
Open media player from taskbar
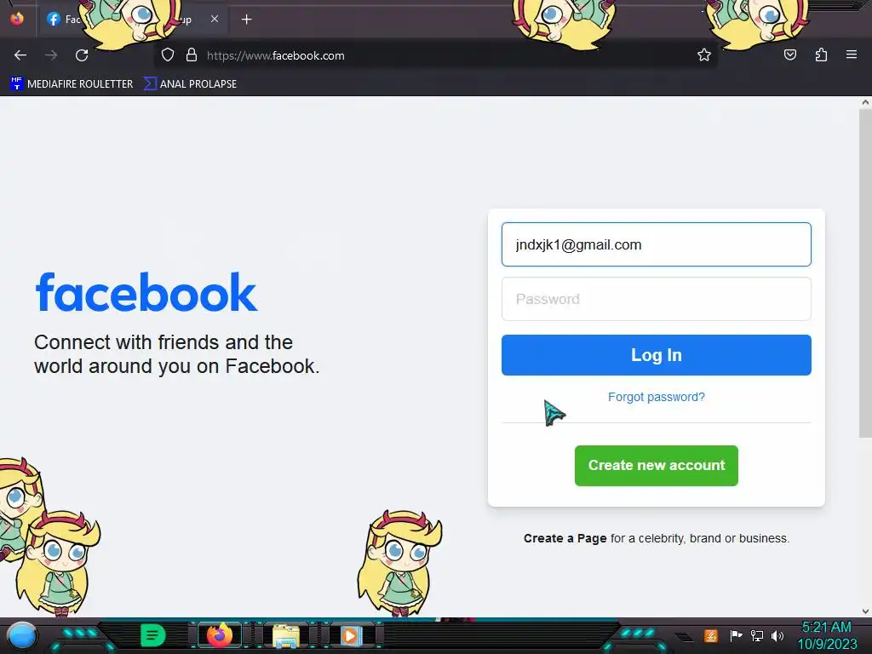pos(350,635)
